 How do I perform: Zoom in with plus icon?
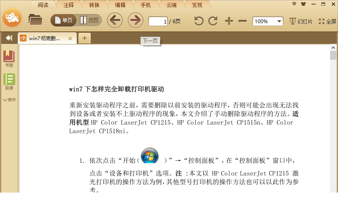[x=229, y=21]
